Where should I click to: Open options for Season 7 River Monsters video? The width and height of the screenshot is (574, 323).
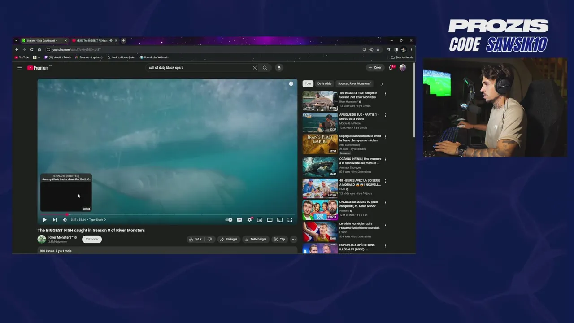(x=385, y=94)
